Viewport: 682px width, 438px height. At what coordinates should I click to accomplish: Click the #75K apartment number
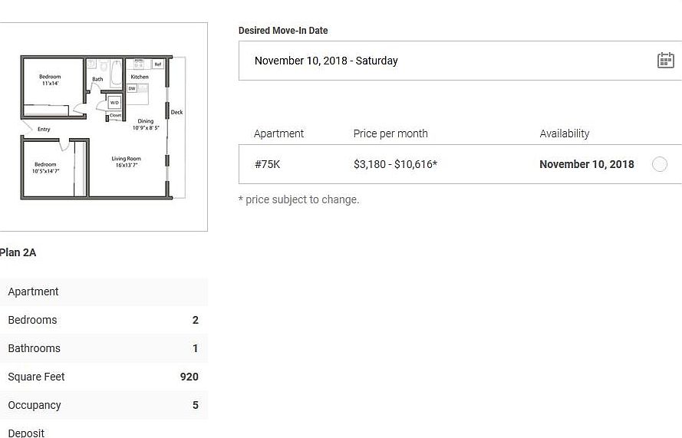[x=267, y=164]
